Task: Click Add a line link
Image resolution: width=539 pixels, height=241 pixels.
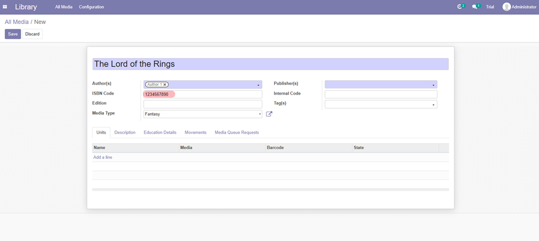Action: coord(103,158)
